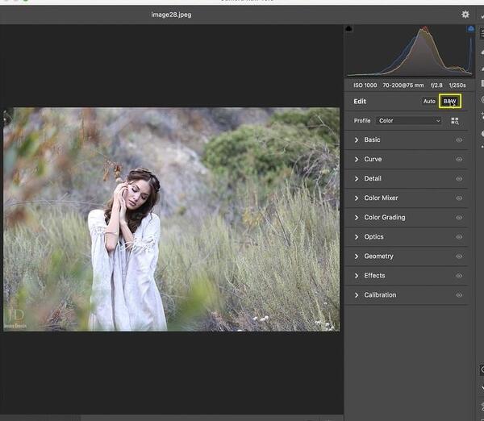Image resolution: width=484 pixels, height=421 pixels.
Task: Toggle shadow clipping warning in histogram
Action: point(348,29)
